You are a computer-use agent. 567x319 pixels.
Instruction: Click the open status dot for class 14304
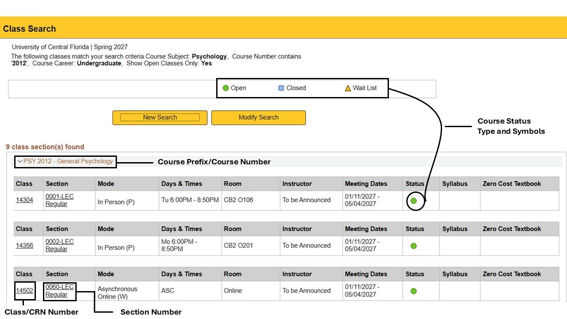pos(414,201)
